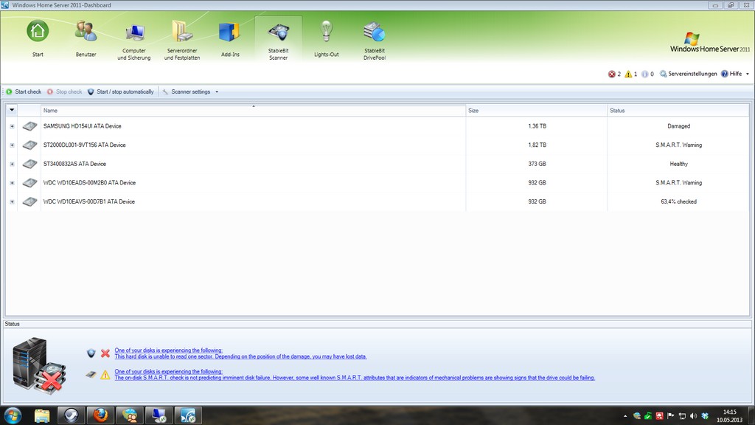Click the warning alerts yellow icon

(628, 75)
